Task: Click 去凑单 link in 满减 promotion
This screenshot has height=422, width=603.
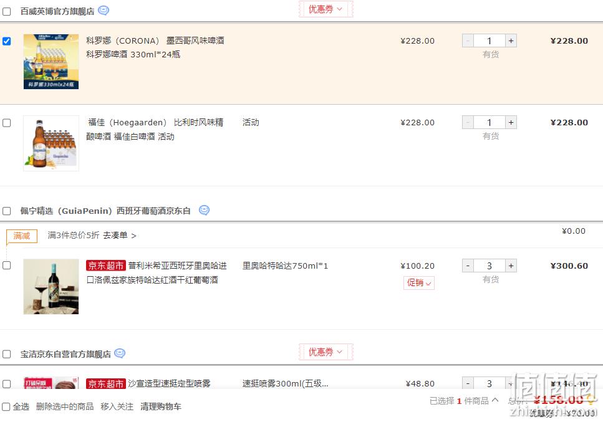Action: pos(120,235)
